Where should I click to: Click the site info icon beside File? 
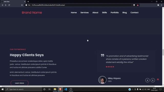pyautogui.click(x=26, y=5)
